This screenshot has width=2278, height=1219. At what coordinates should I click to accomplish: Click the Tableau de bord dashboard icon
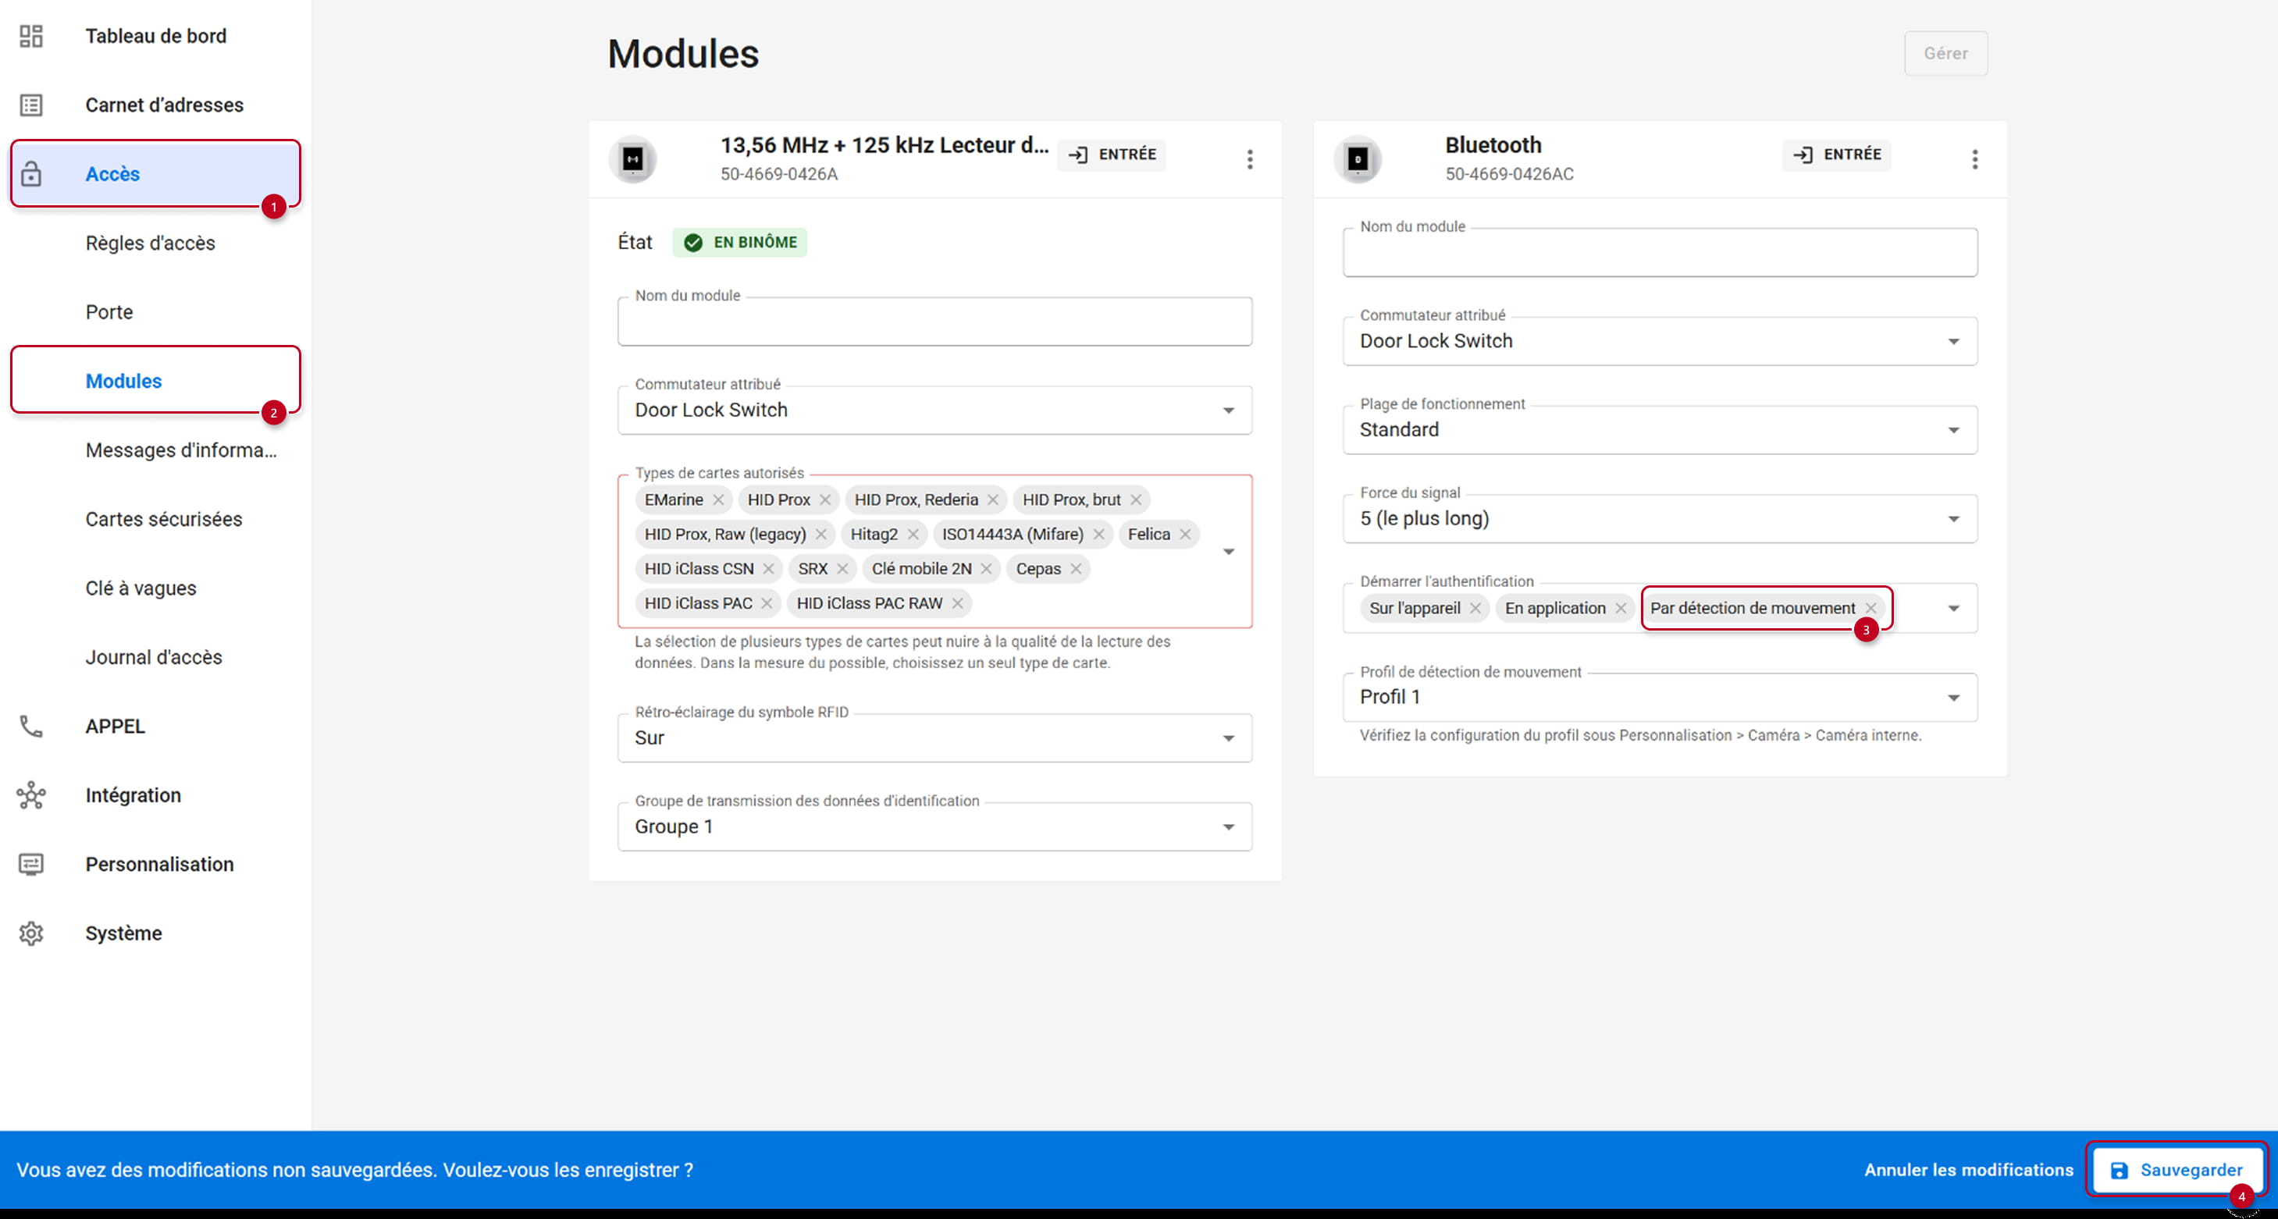[x=31, y=36]
